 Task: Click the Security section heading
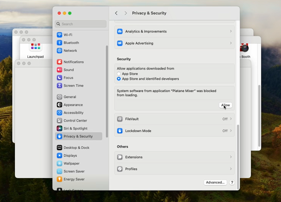point(124,59)
